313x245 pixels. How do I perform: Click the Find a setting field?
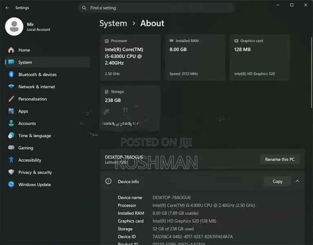tap(157, 8)
